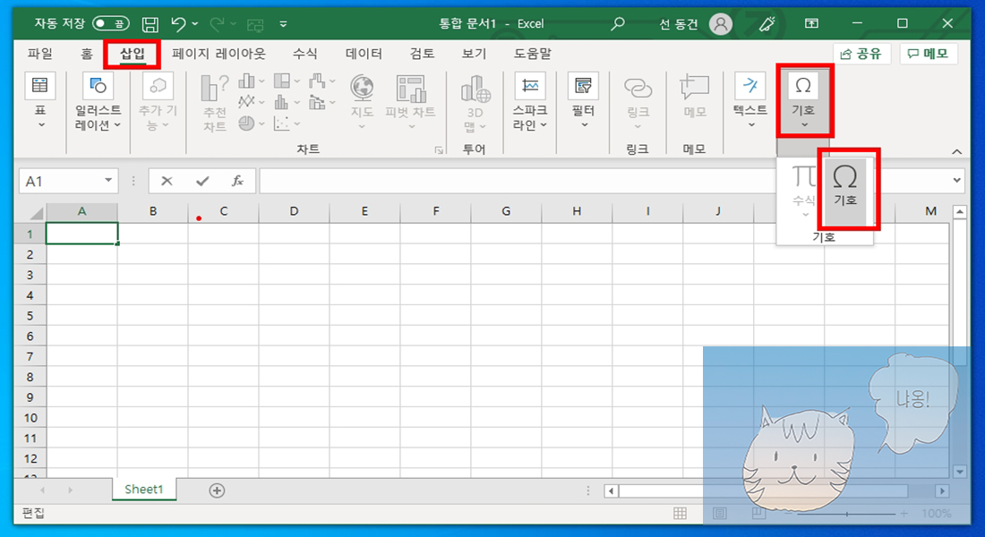Image resolution: width=985 pixels, height=537 pixels.
Task: Open the Quick Access Toolbar customize arrow
Action: coord(283,24)
